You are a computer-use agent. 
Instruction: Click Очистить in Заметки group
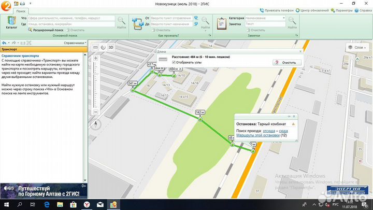click(x=256, y=30)
